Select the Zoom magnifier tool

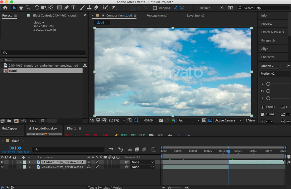(28, 8)
